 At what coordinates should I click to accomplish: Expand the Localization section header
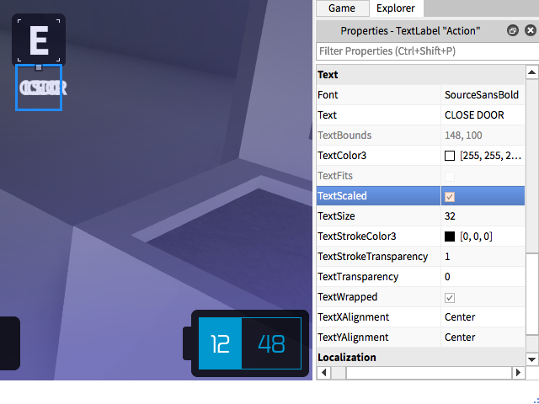[x=420, y=357]
